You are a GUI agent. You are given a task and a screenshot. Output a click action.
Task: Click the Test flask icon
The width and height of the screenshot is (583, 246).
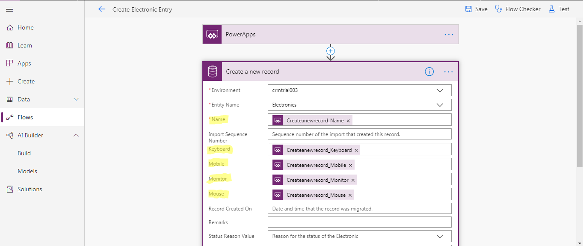pos(551,9)
